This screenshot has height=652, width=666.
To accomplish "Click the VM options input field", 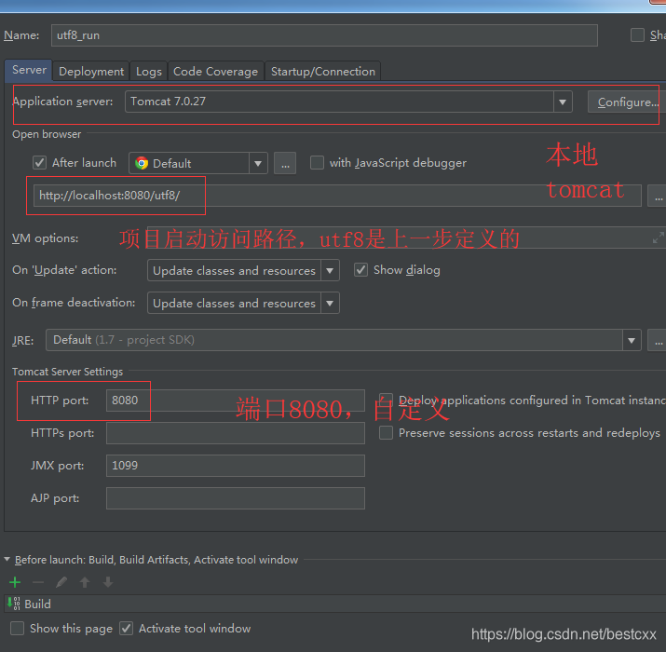I will click(405, 238).
